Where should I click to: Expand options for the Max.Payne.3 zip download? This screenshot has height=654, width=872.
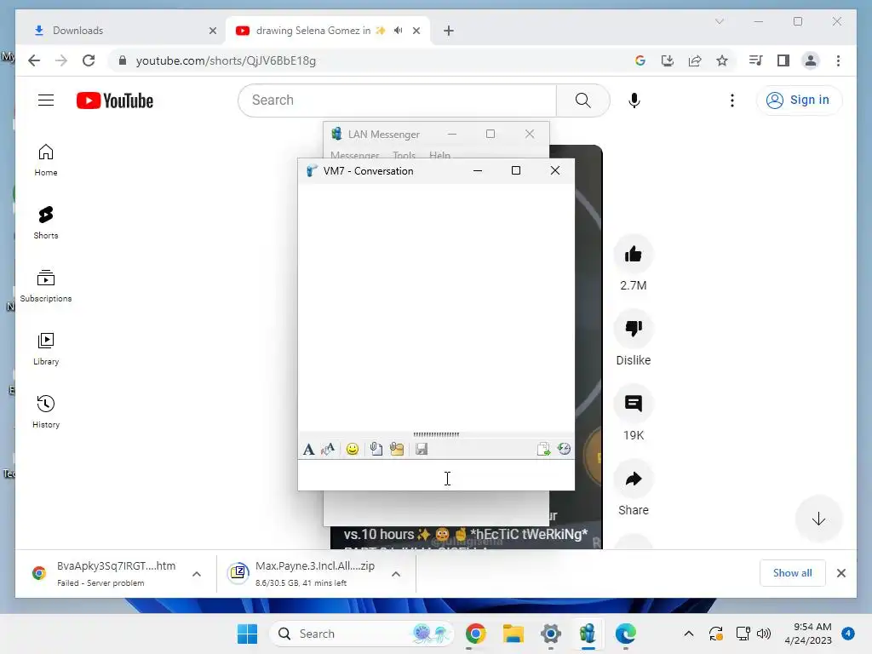click(x=396, y=574)
